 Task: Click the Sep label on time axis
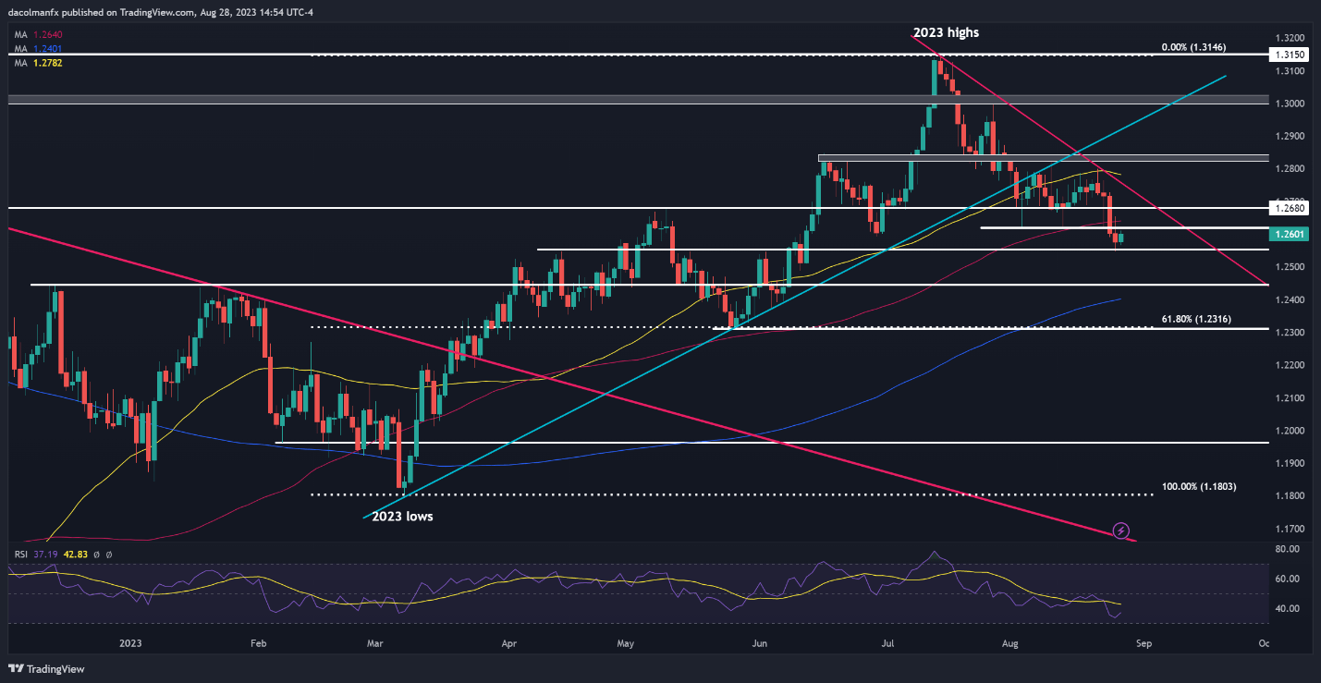[x=1143, y=643]
